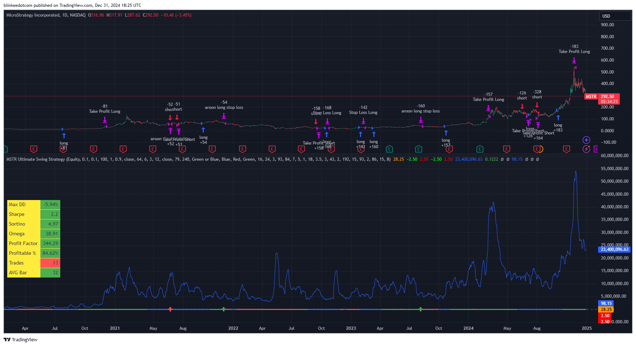This screenshot has height=346, width=636.
Task: Click the blue 23,400,096.63 equity value label
Action: point(614,249)
